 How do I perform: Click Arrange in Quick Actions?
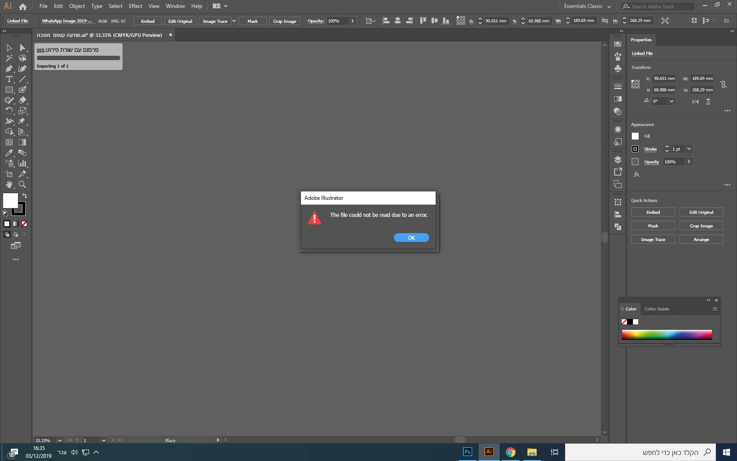[x=701, y=239]
